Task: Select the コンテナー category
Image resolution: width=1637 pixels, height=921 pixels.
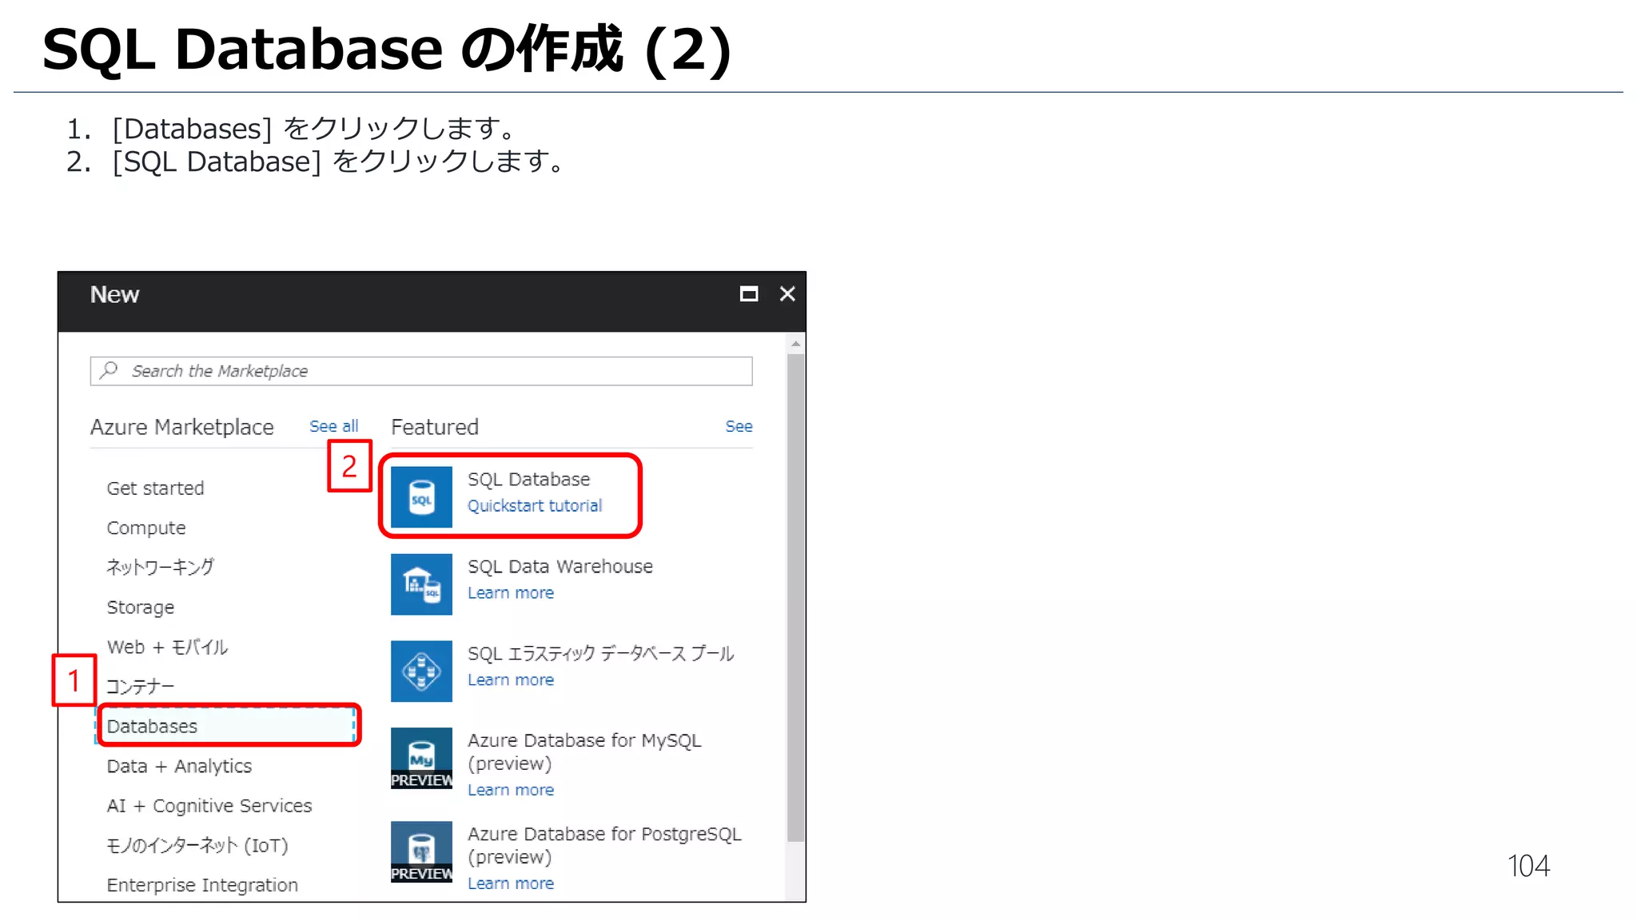Action: (x=140, y=686)
